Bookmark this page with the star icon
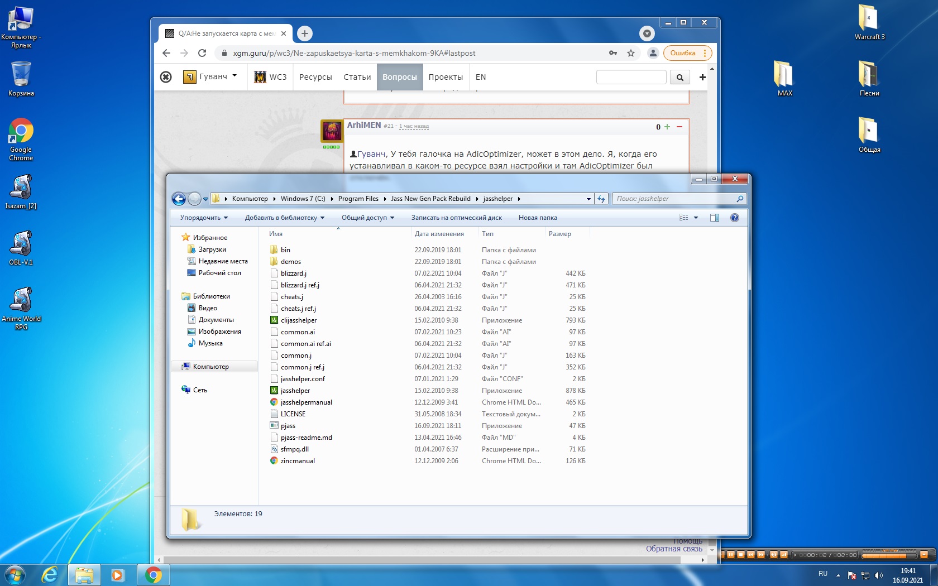 click(631, 53)
